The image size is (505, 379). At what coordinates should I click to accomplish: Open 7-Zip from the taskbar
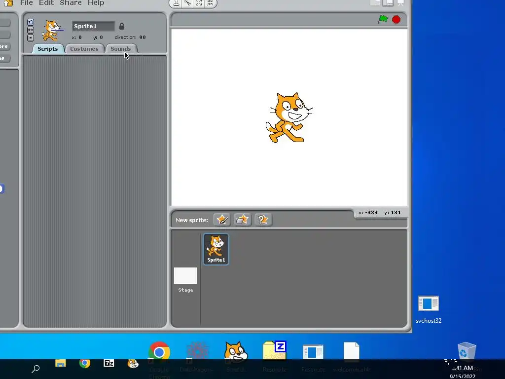click(x=109, y=364)
